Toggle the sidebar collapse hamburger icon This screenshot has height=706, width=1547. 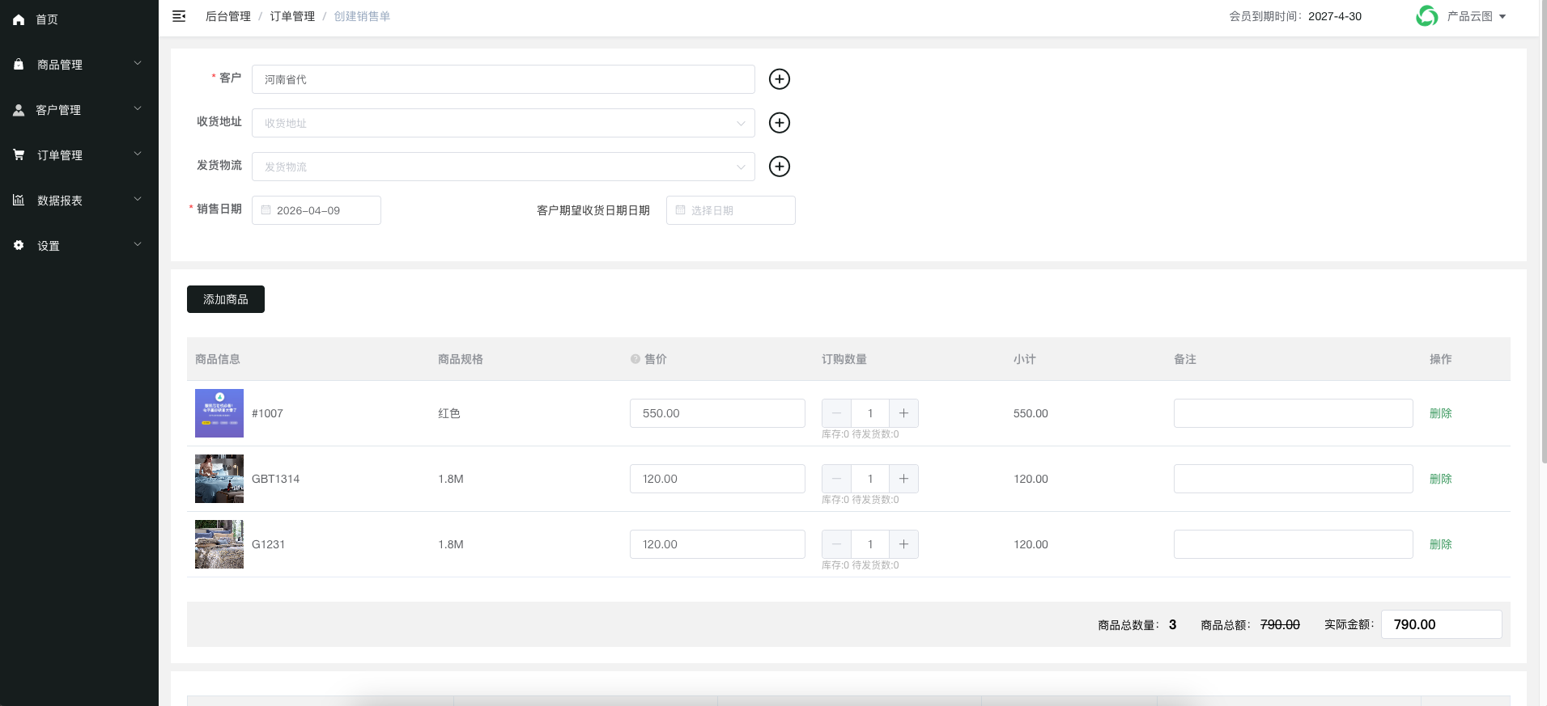[x=179, y=16]
